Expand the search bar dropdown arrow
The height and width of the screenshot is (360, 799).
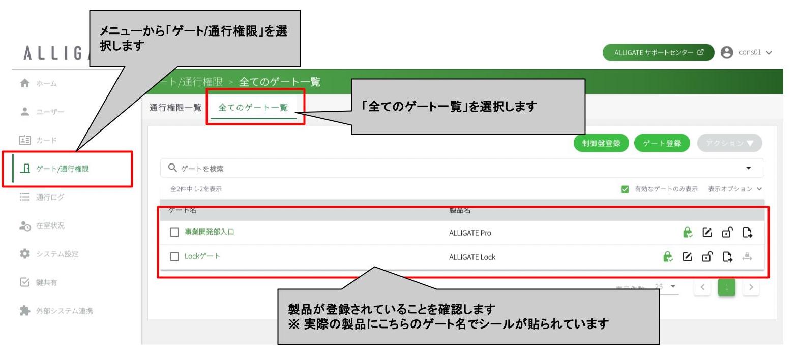point(748,168)
